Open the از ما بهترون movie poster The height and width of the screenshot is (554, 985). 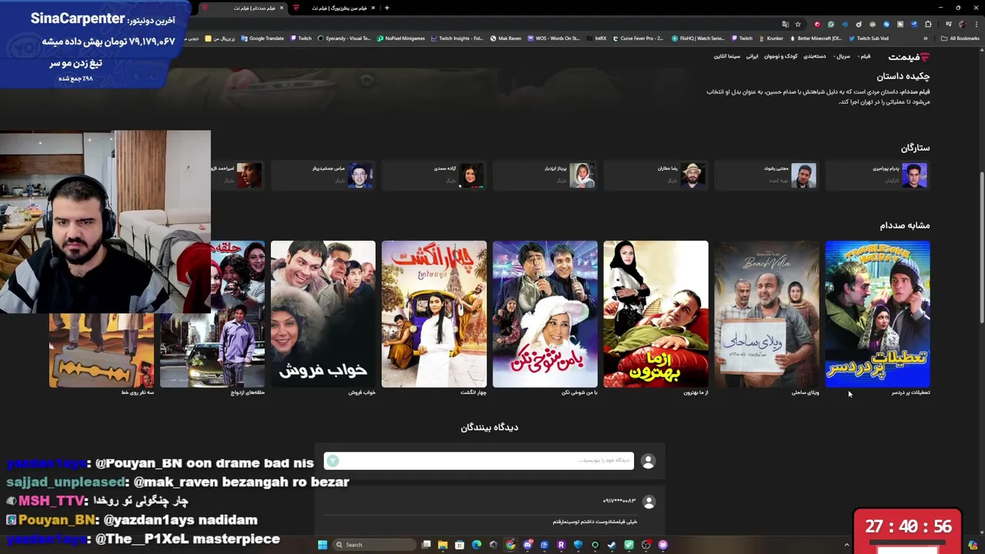[656, 314]
